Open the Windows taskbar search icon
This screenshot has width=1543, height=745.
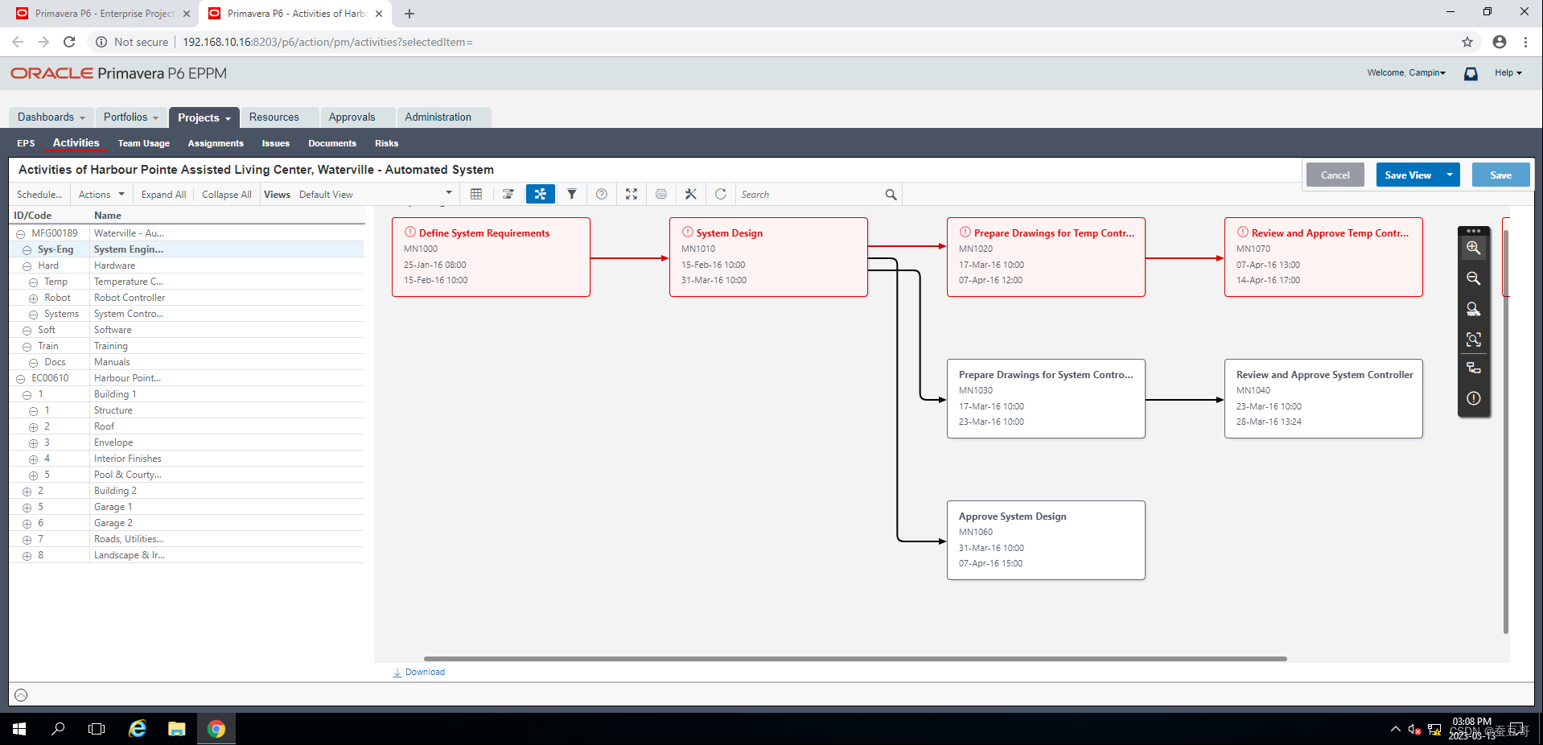(58, 729)
